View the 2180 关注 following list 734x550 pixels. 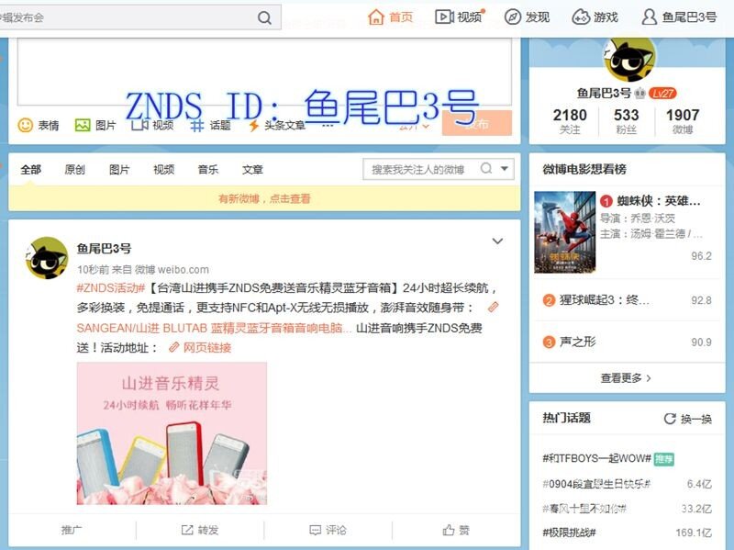coord(570,121)
